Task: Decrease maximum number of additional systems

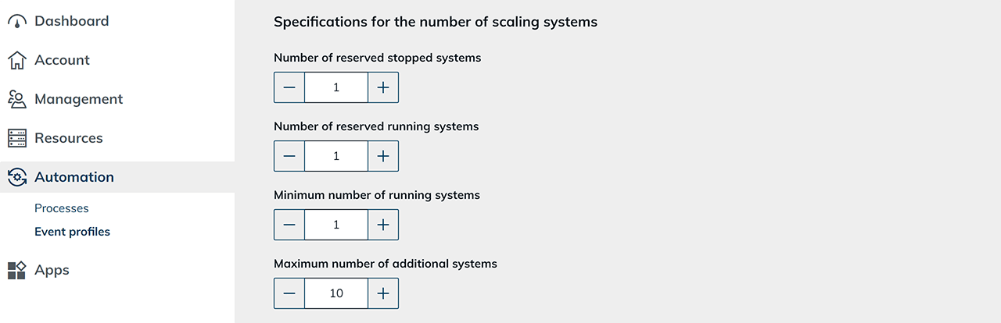Action: click(x=289, y=293)
